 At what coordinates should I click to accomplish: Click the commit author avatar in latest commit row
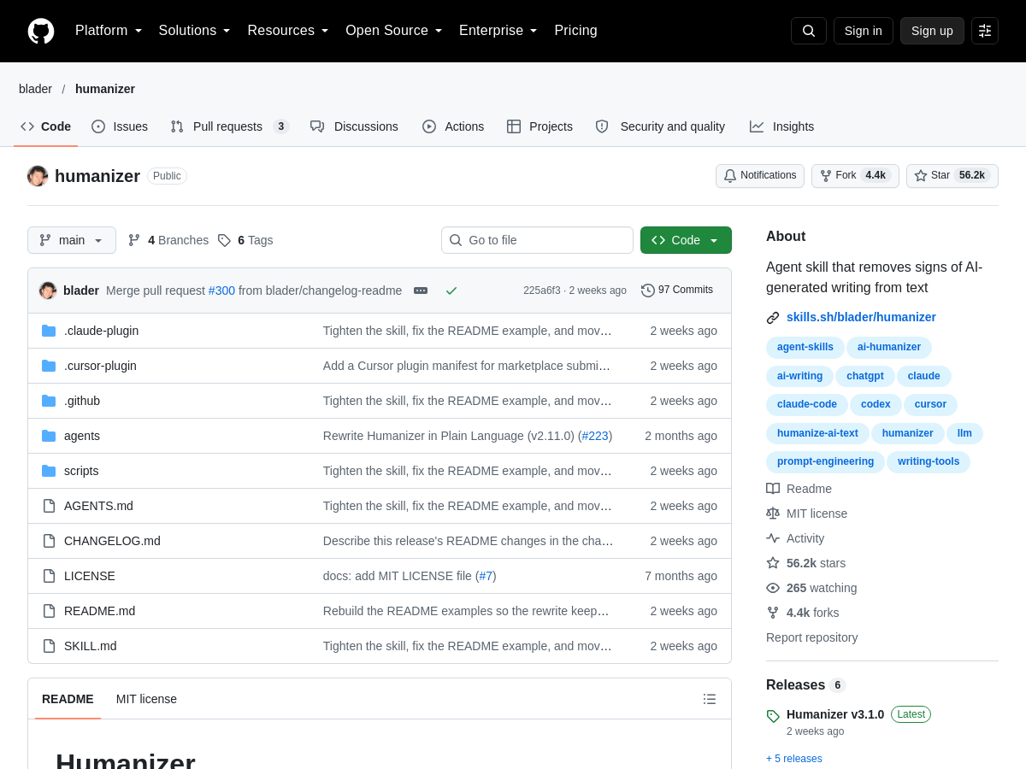pos(48,291)
